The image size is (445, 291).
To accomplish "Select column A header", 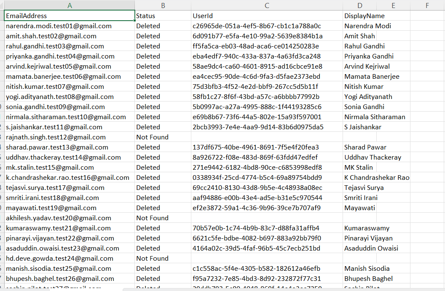I will pyautogui.click(x=70, y=5).
